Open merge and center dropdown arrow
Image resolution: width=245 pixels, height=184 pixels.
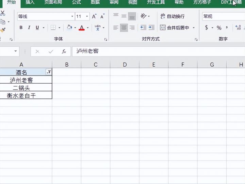[194, 28]
